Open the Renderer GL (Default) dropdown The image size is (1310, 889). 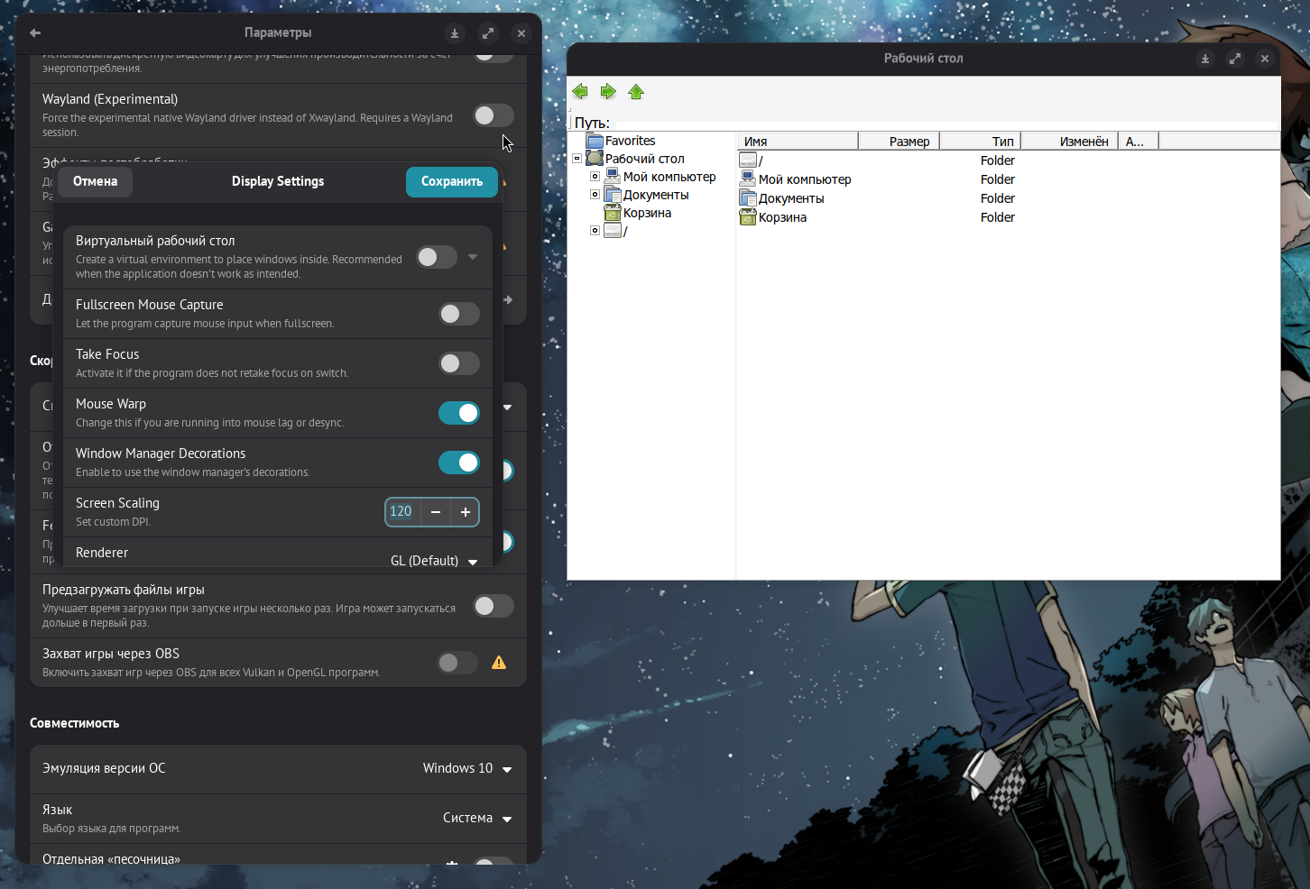434,561
